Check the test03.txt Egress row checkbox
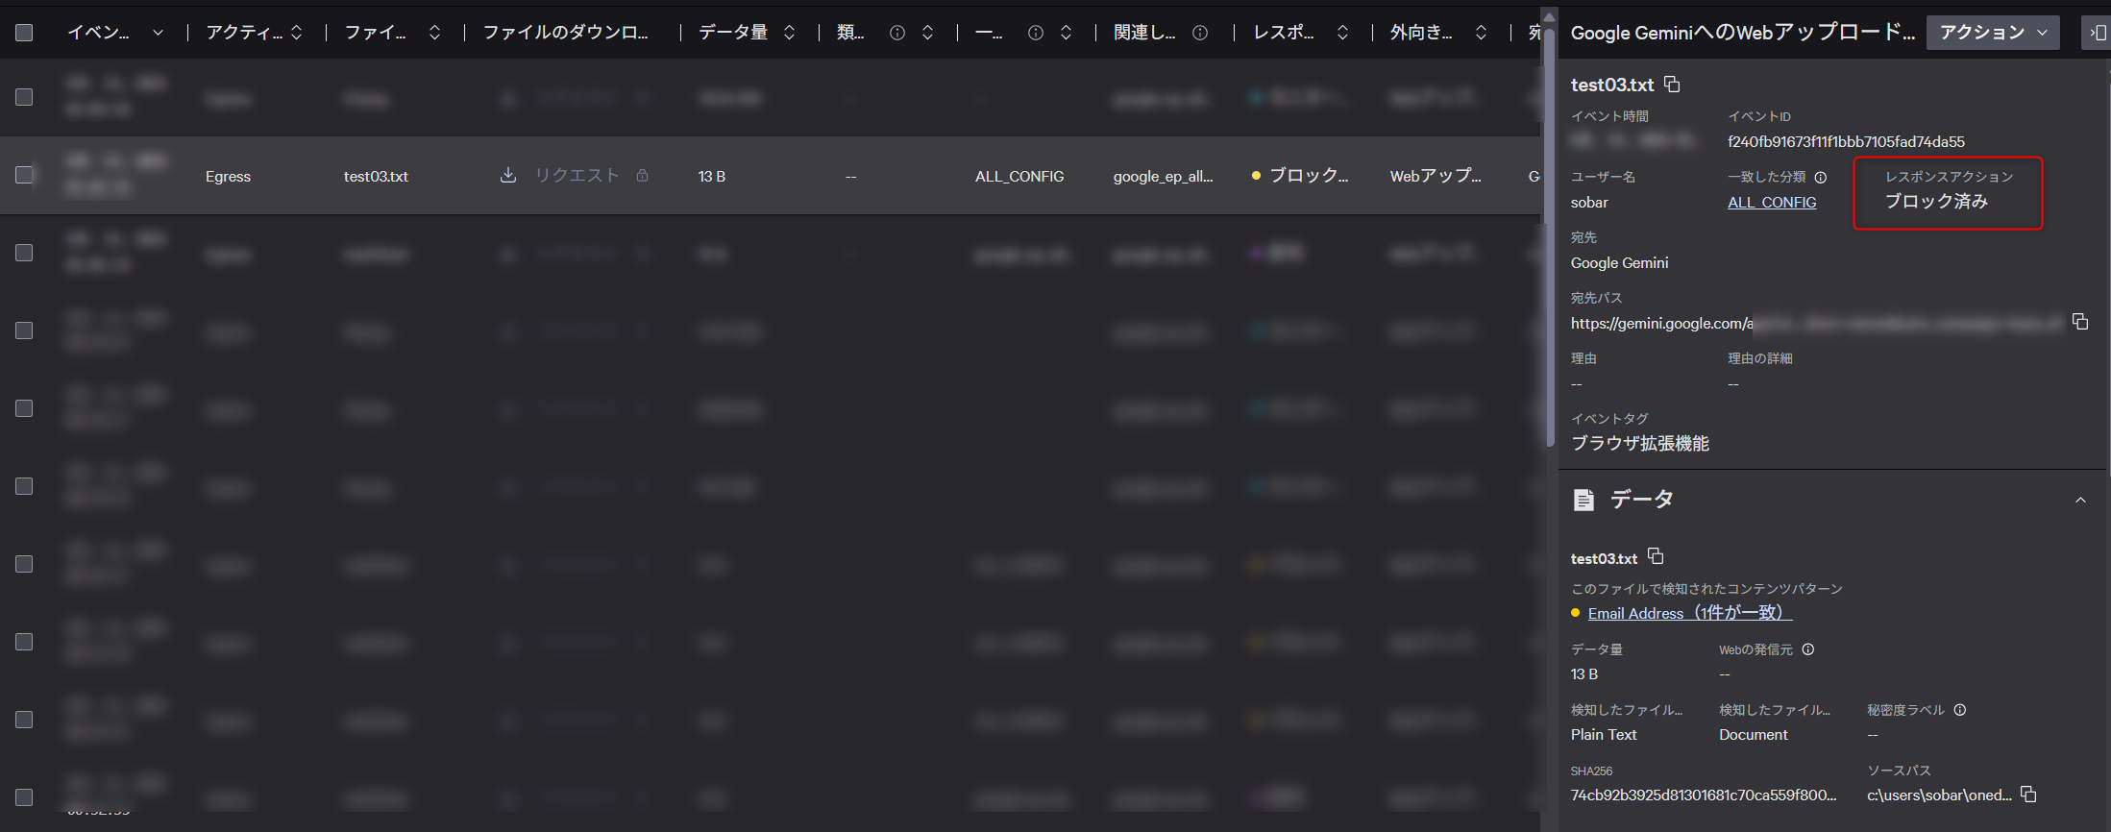Viewport: 2111px width, 832px height. click(24, 175)
